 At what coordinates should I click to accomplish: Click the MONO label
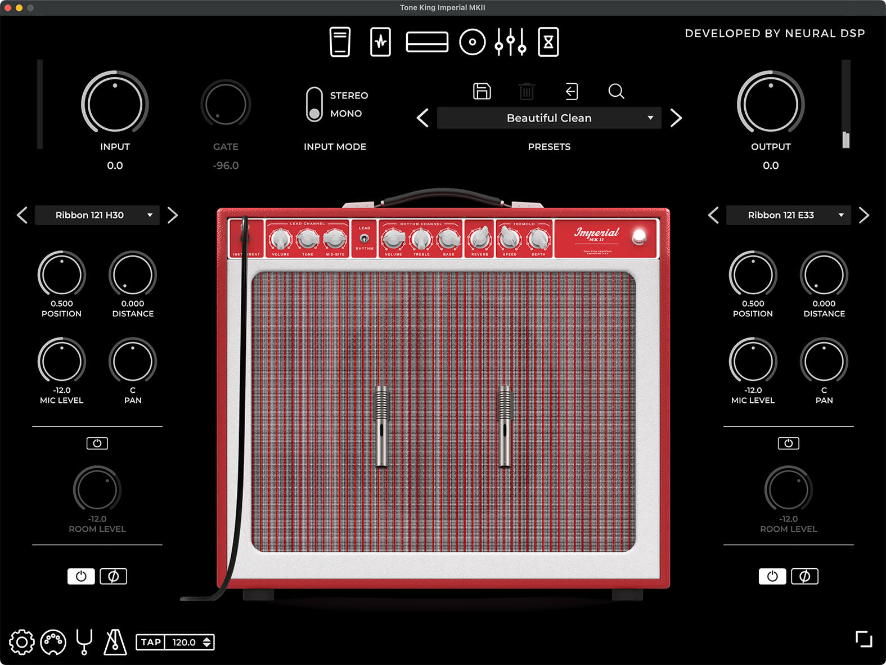[x=346, y=114]
